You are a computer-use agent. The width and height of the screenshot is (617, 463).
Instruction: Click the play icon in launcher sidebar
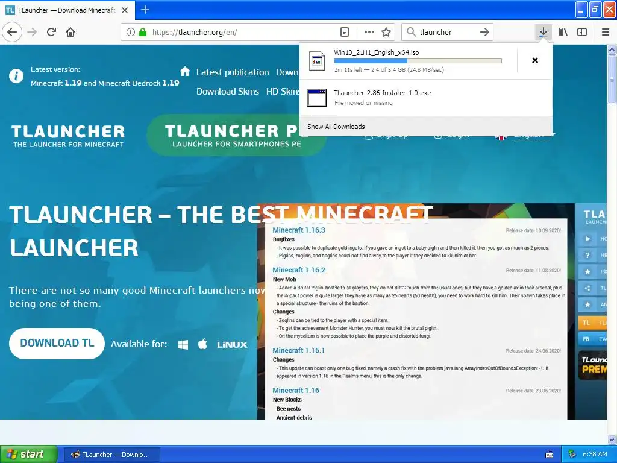[587, 239]
